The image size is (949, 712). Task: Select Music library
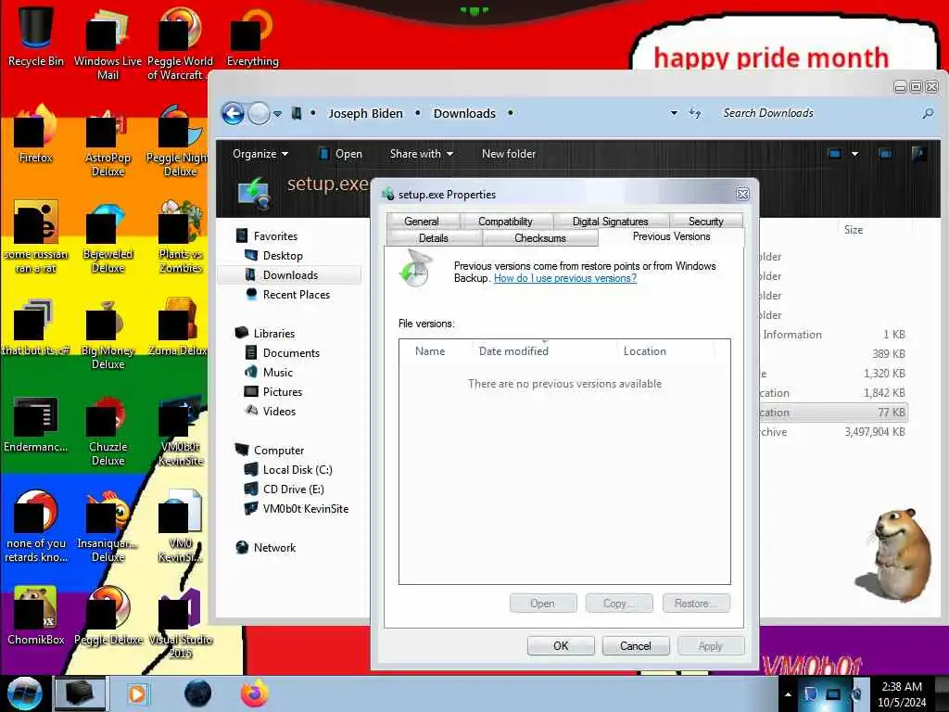click(x=277, y=373)
